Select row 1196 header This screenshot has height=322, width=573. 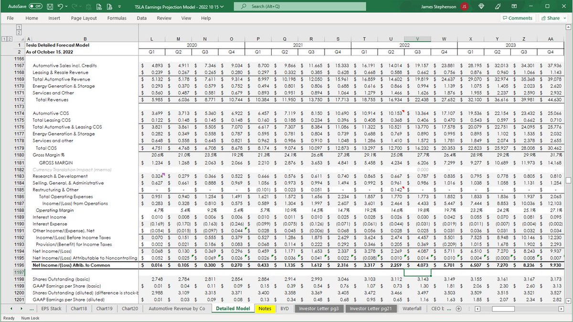coord(19,265)
